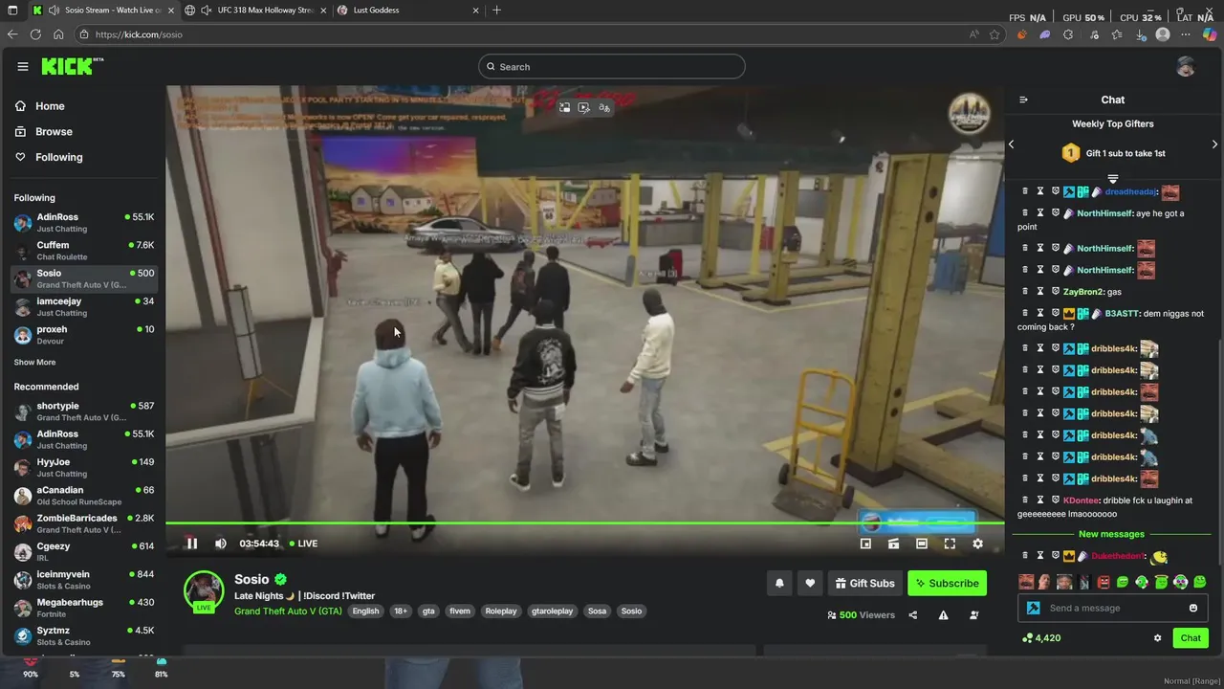Ban ZayBron2 with shield icon
Viewport: 1224px width, 689px height.
(1055, 291)
